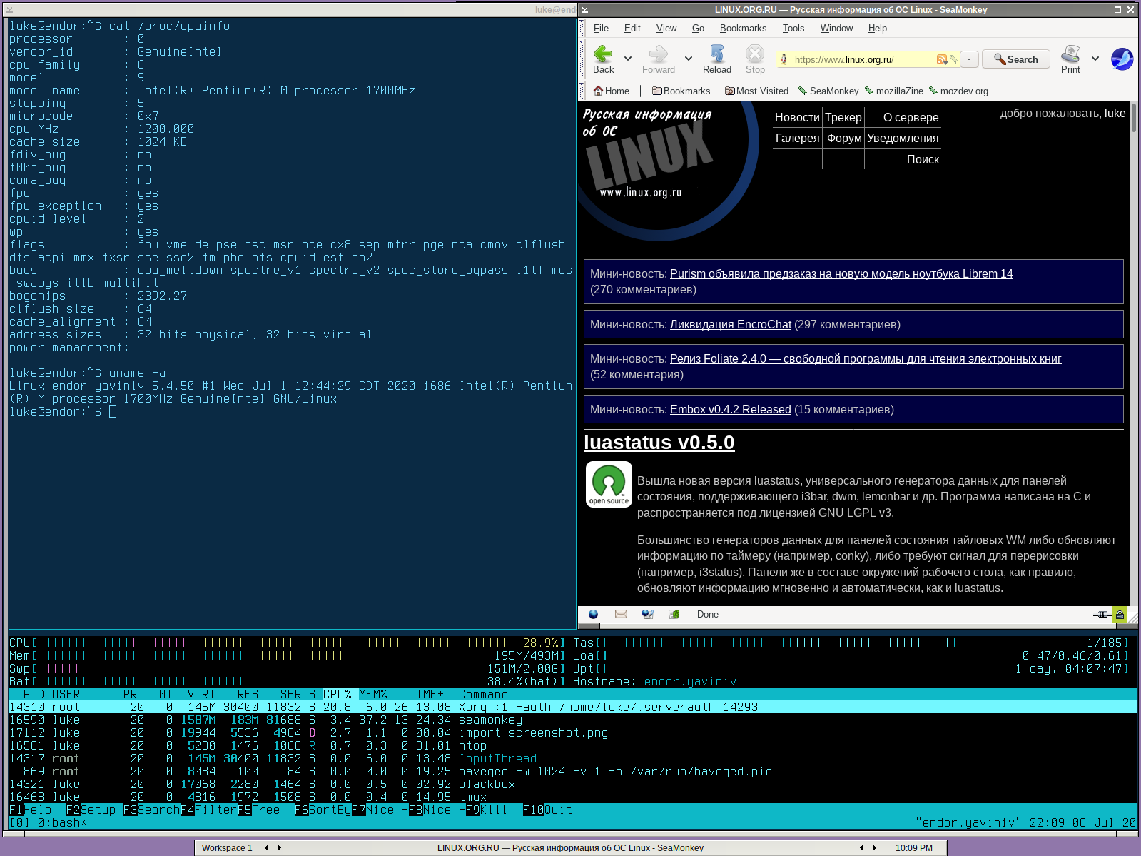This screenshot has width=1141, height=856.
Task: Open Релиз Foliate 2.4.0 news link
Action: tap(866, 359)
